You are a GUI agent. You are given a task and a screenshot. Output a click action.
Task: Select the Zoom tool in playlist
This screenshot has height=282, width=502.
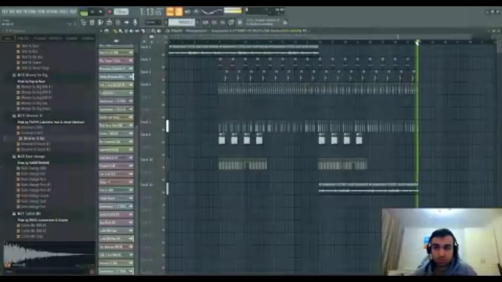(153, 31)
